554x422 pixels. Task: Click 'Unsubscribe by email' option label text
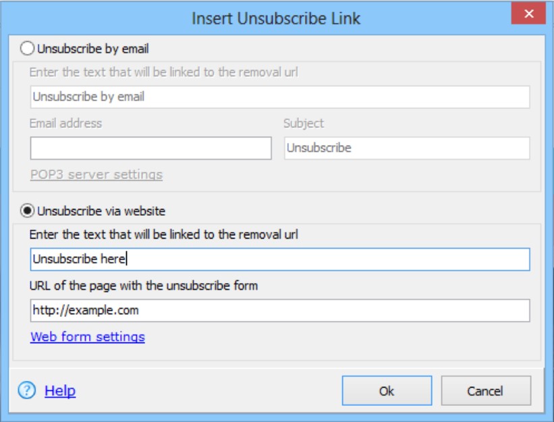(93, 49)
